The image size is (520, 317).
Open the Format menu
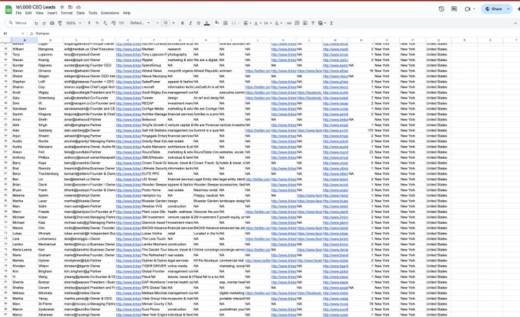(67, 13)
